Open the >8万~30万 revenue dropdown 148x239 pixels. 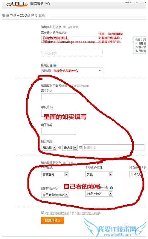point(99,194)
